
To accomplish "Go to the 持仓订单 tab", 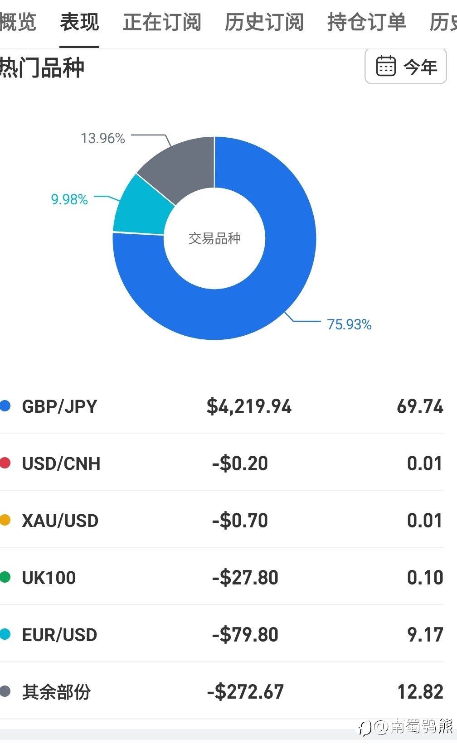I will (366, 22).
